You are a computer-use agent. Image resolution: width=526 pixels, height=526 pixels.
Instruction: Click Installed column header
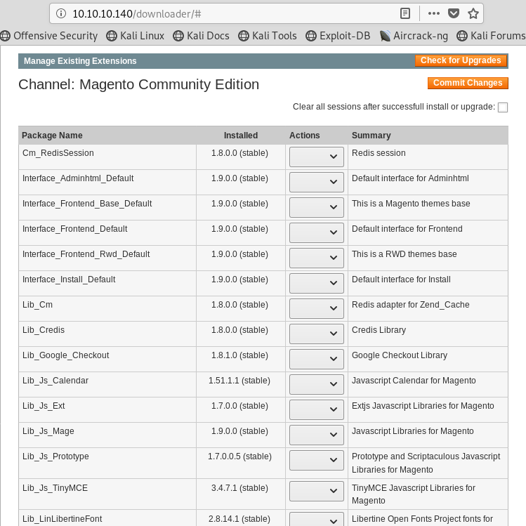coord(240,136)
